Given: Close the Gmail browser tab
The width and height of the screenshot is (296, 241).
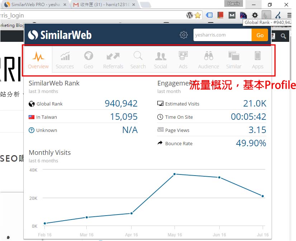Looking at the screenshot, I should click(133, 5).
